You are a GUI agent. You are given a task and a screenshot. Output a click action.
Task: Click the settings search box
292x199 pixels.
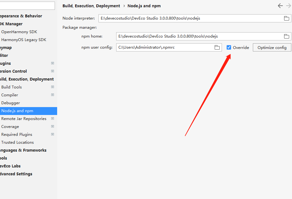click(x=27, y=6)
